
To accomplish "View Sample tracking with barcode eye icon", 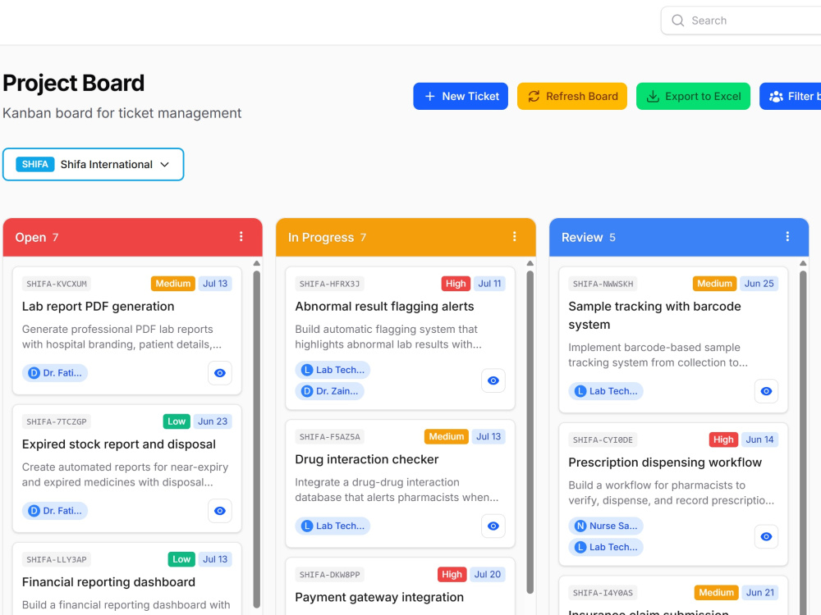I will [766, 391].
